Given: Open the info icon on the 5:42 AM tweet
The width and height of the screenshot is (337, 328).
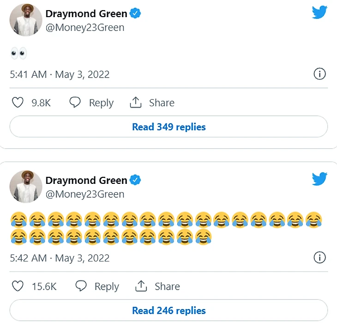Looking at the screenshot, I should click(319, 257).
